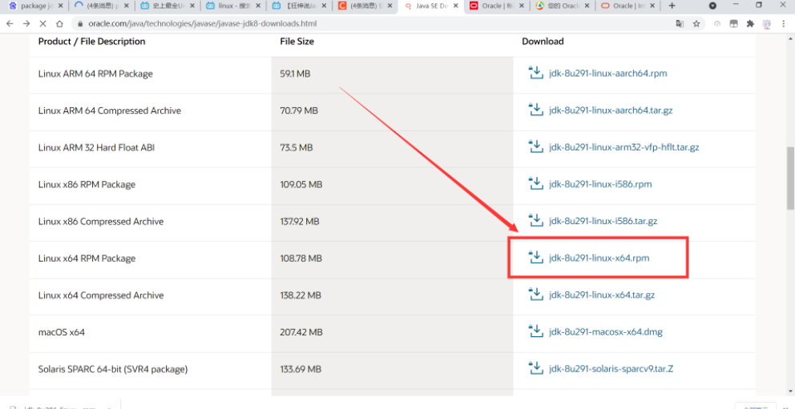Open the jdk-8u291-linux-i586.rpm link
Image resolution: width=795 pixels, height=409 pixels.
tap(600, 184)
